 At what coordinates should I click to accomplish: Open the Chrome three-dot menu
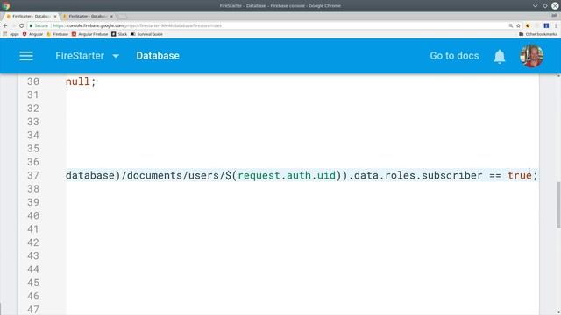pyautogui.click(x=556, y=25)
